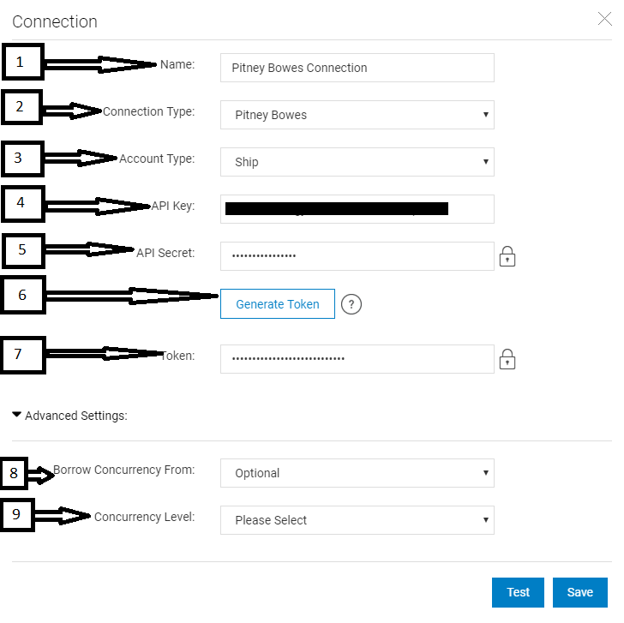The image size is (624, 623).
Task: Click the Test button
Action: (x=518, y=592)
